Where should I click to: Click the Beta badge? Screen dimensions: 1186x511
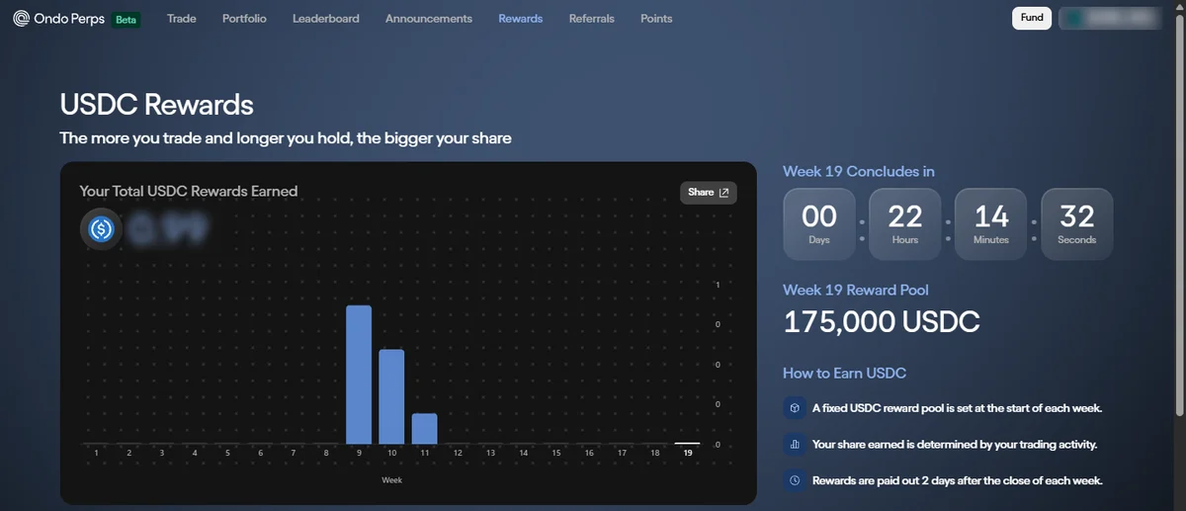(126, 19)
